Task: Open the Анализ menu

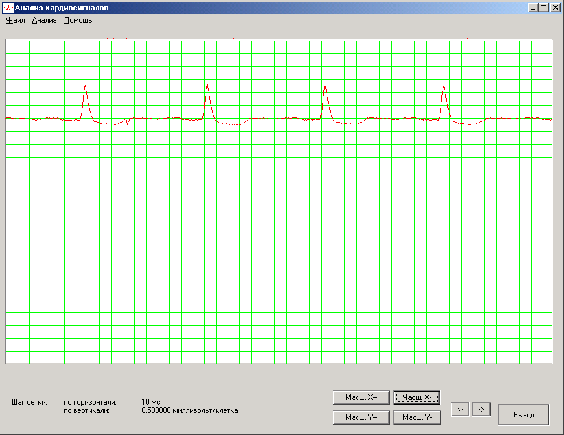Action: (44, 21)
